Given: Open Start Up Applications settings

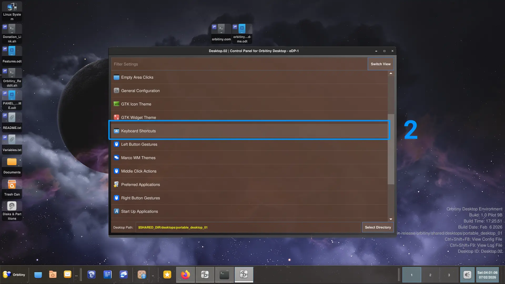Looking at the screenshot, I should coord(139,211).
